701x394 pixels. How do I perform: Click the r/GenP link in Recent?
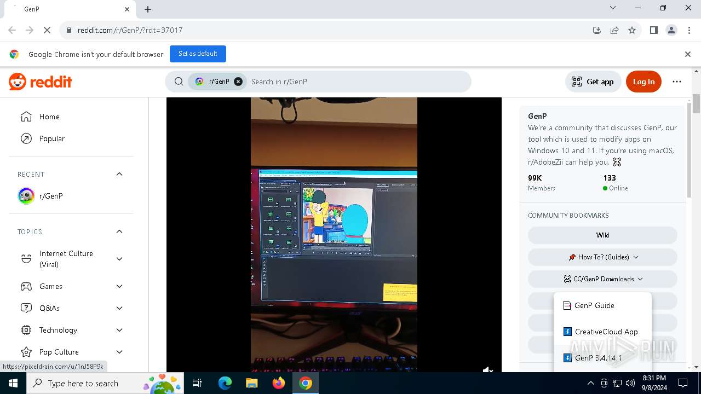(x=71, y=196)
